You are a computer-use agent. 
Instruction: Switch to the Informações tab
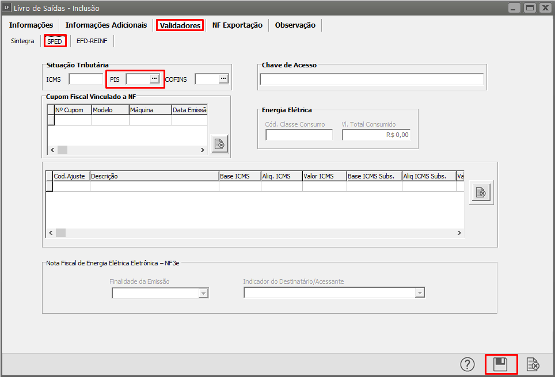point(31,25)
